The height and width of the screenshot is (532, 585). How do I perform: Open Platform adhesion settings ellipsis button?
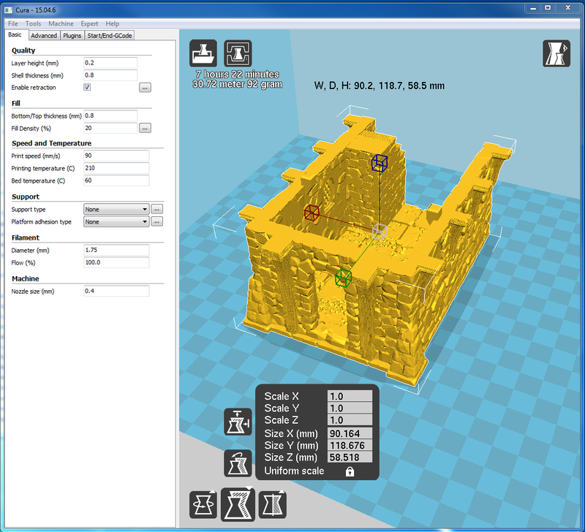tap(156, 222)
